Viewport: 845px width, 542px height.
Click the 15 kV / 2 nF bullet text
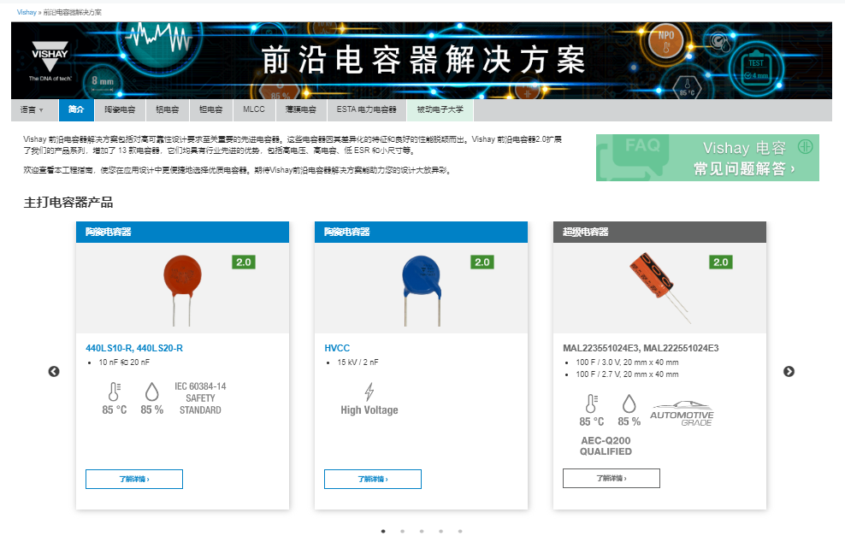(357, 362)
